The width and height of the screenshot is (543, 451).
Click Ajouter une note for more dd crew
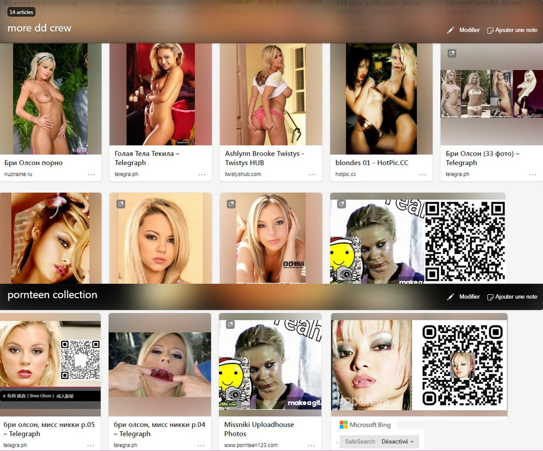(x=512, y=30)
